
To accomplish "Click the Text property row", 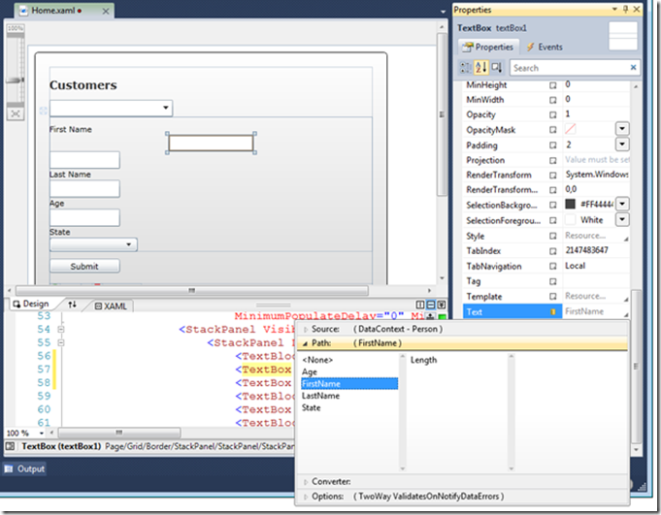I will click(x=545, y=311).
